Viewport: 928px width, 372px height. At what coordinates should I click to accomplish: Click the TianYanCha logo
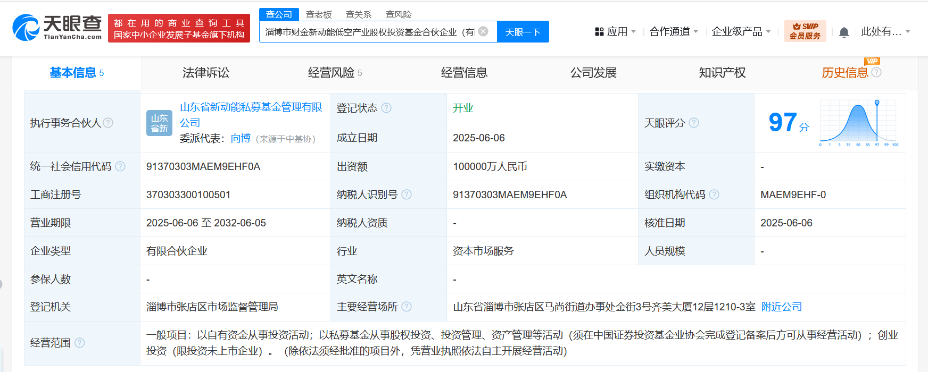pos(57,28)
